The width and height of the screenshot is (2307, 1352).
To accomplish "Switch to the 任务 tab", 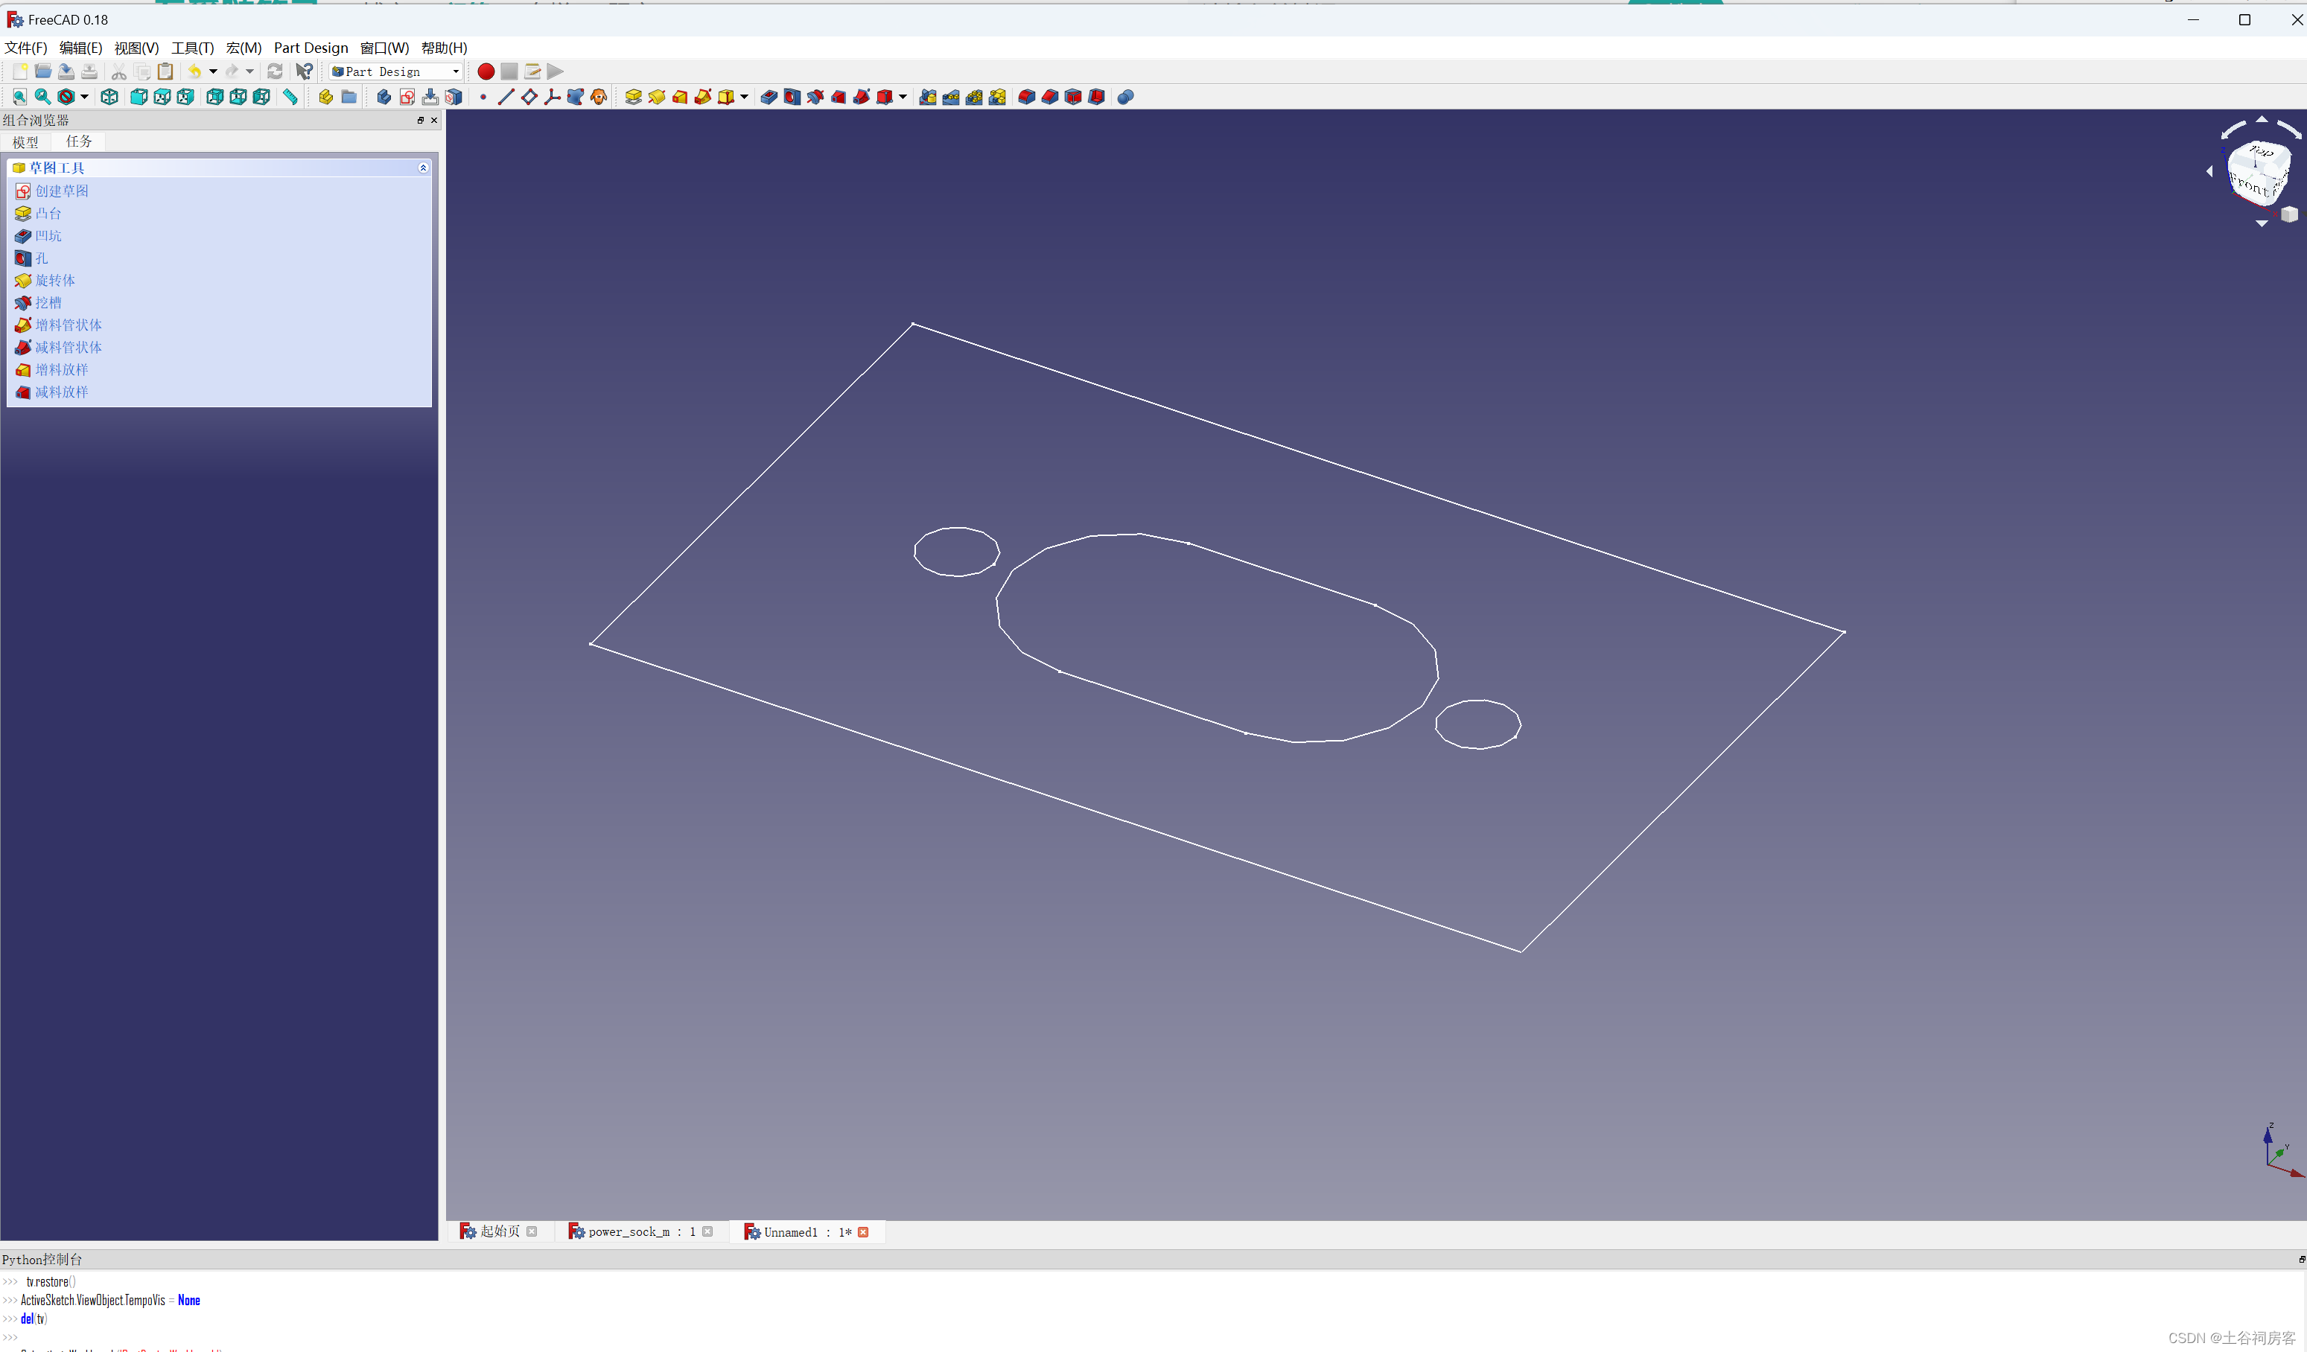I will [x=79, y=141].
